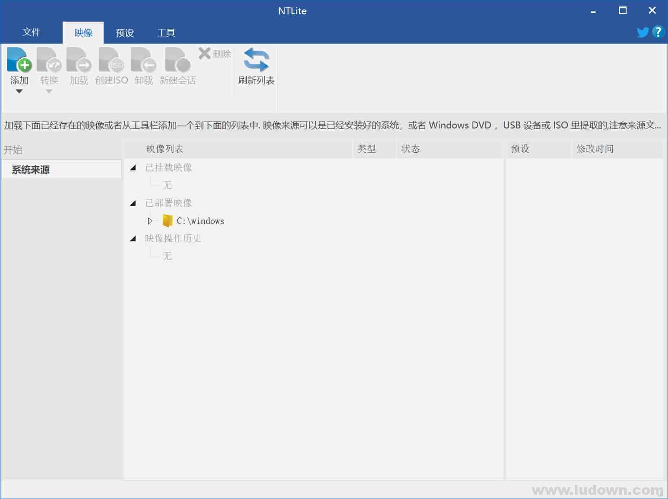Click 无 under 映像操作历史
Image resolution: width=668 pixels, height=499 pixels.
pos(167,256)
